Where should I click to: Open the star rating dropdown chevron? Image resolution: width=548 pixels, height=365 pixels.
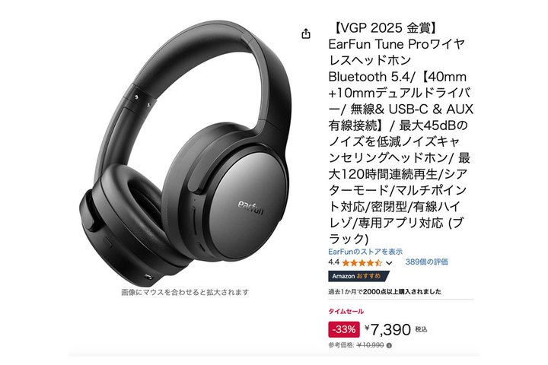(390, 262)
